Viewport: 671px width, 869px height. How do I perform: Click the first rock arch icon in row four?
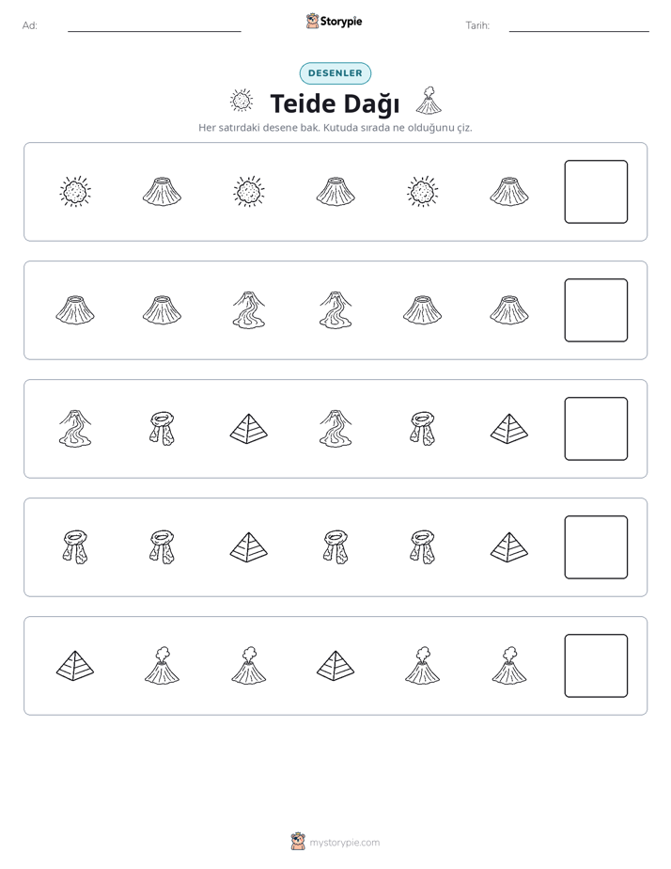[x=75, y=547]
